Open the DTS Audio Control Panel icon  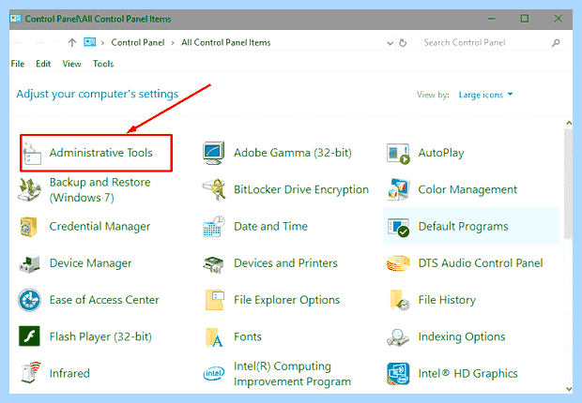coord(398,263)
